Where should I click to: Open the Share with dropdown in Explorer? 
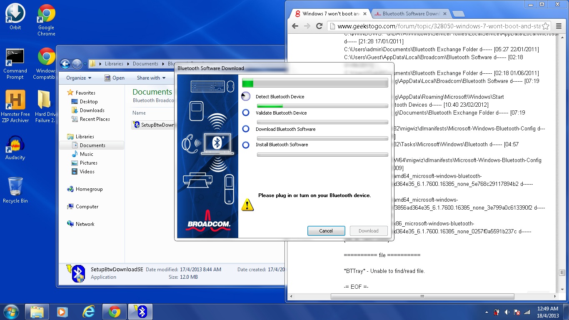pos(151,78)
